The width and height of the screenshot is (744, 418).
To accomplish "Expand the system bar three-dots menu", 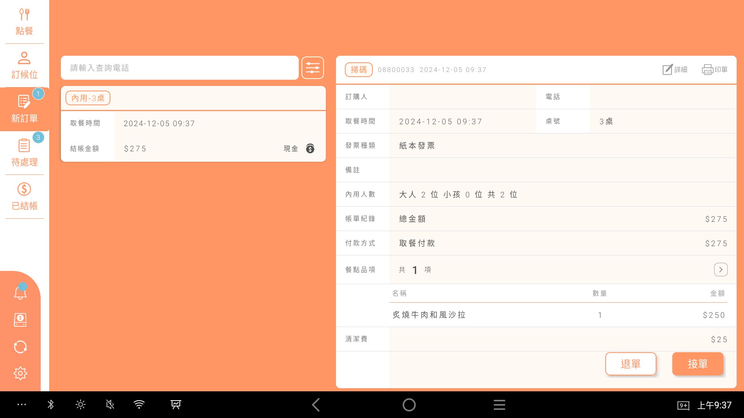I will tap(22, 405).
